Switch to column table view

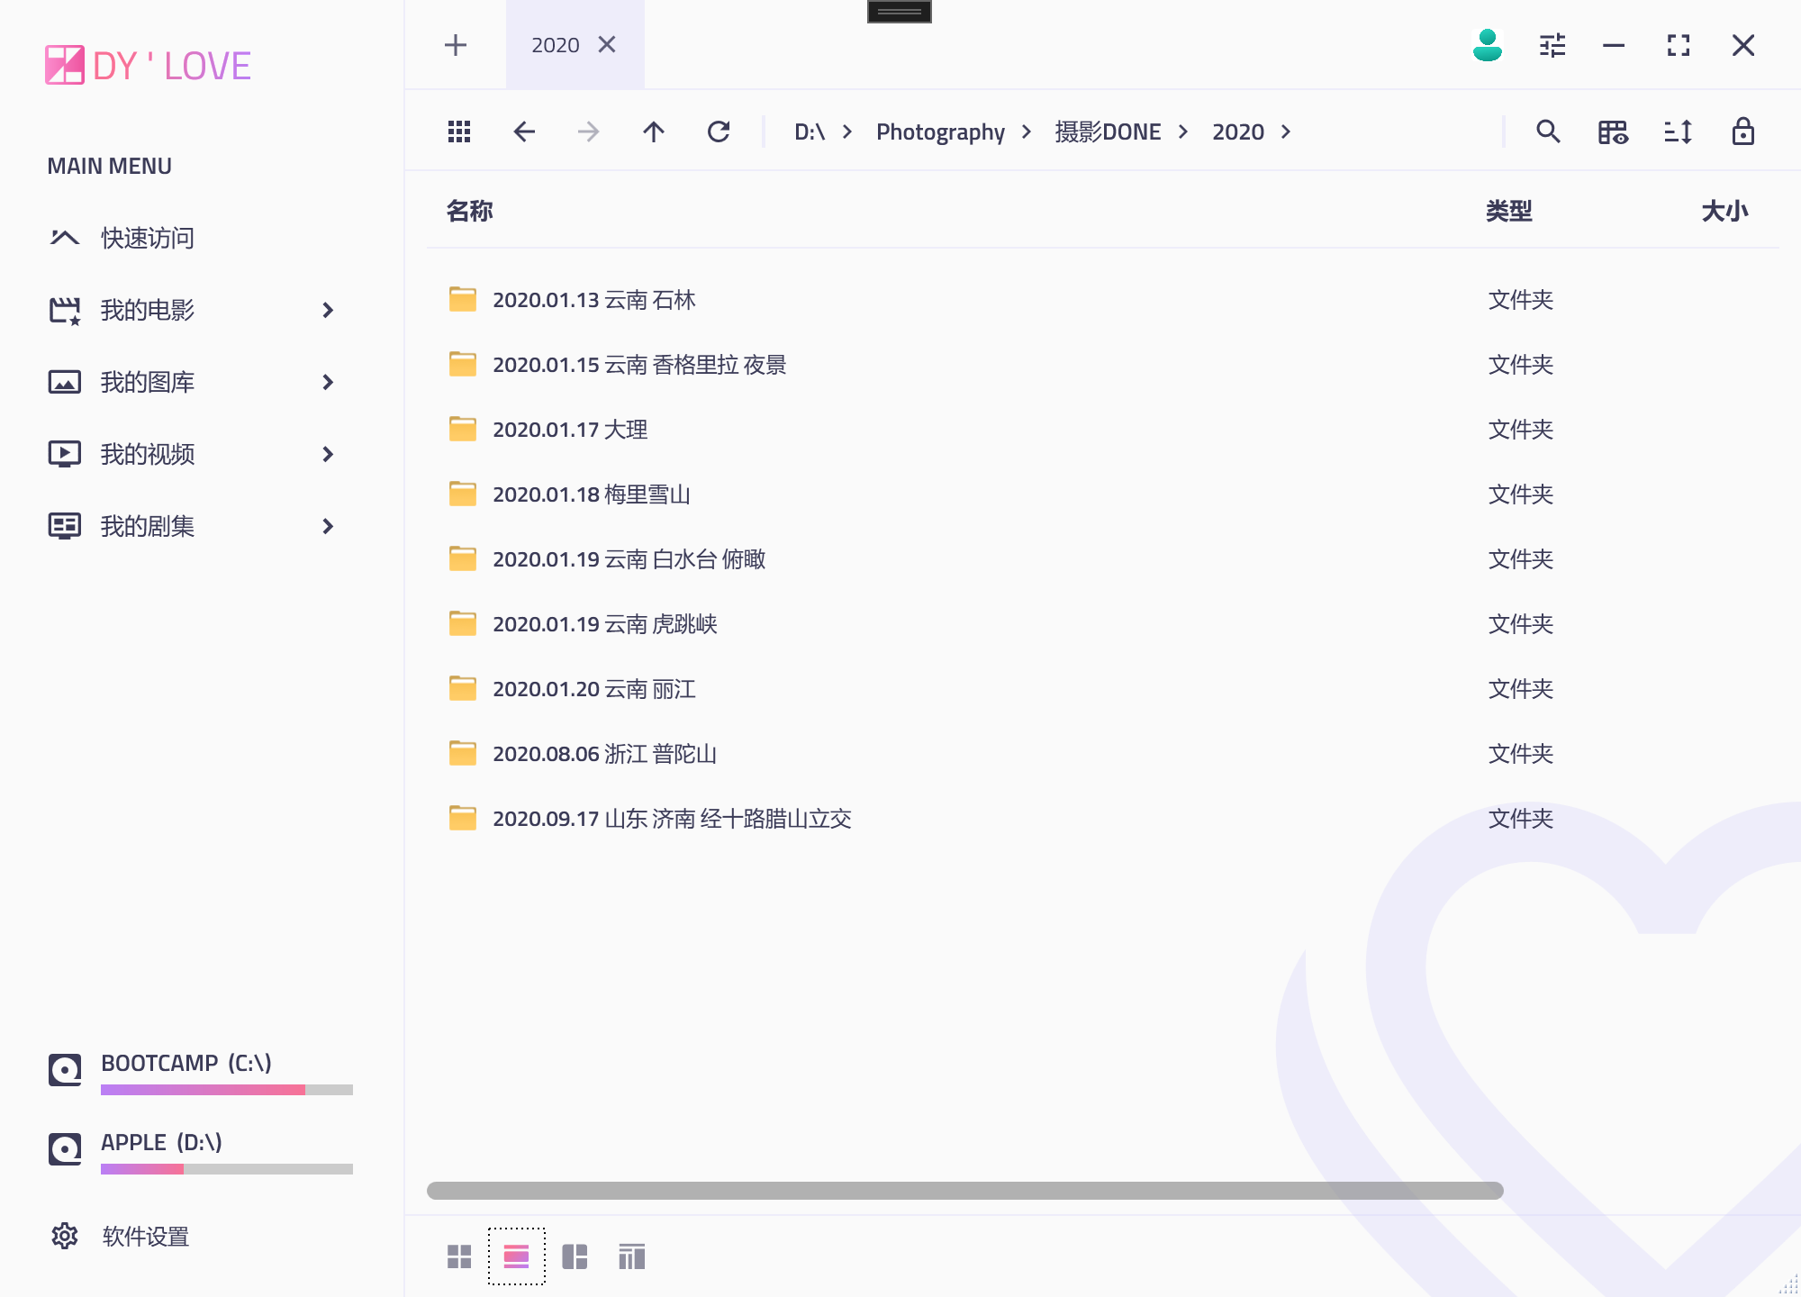[x=632, y=1256]
